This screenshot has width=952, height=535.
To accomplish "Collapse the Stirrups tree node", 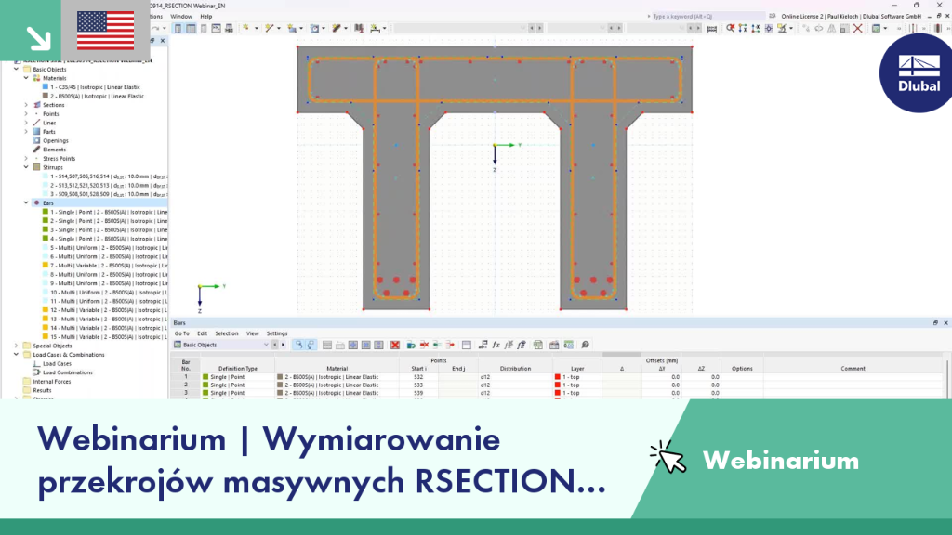I will 26,167.
